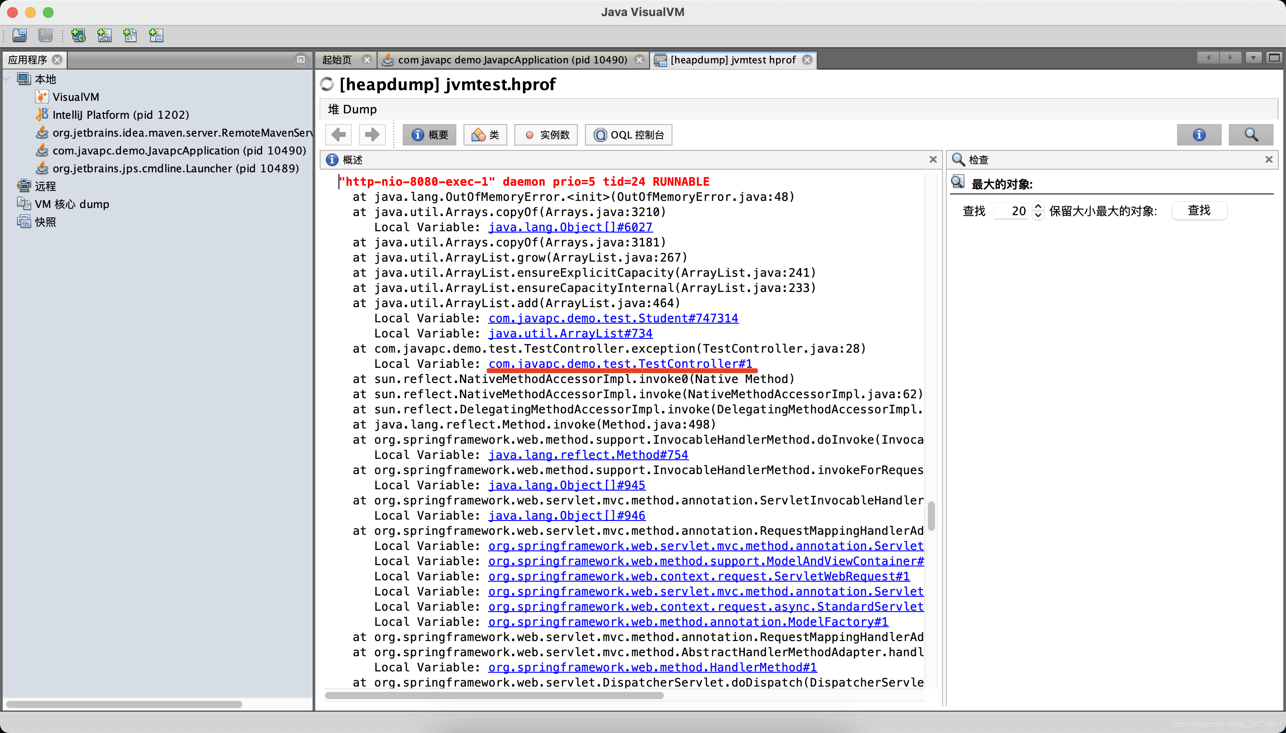
Task: Switch to the 起始页 start page tab
Action: [x=337, y=60]
